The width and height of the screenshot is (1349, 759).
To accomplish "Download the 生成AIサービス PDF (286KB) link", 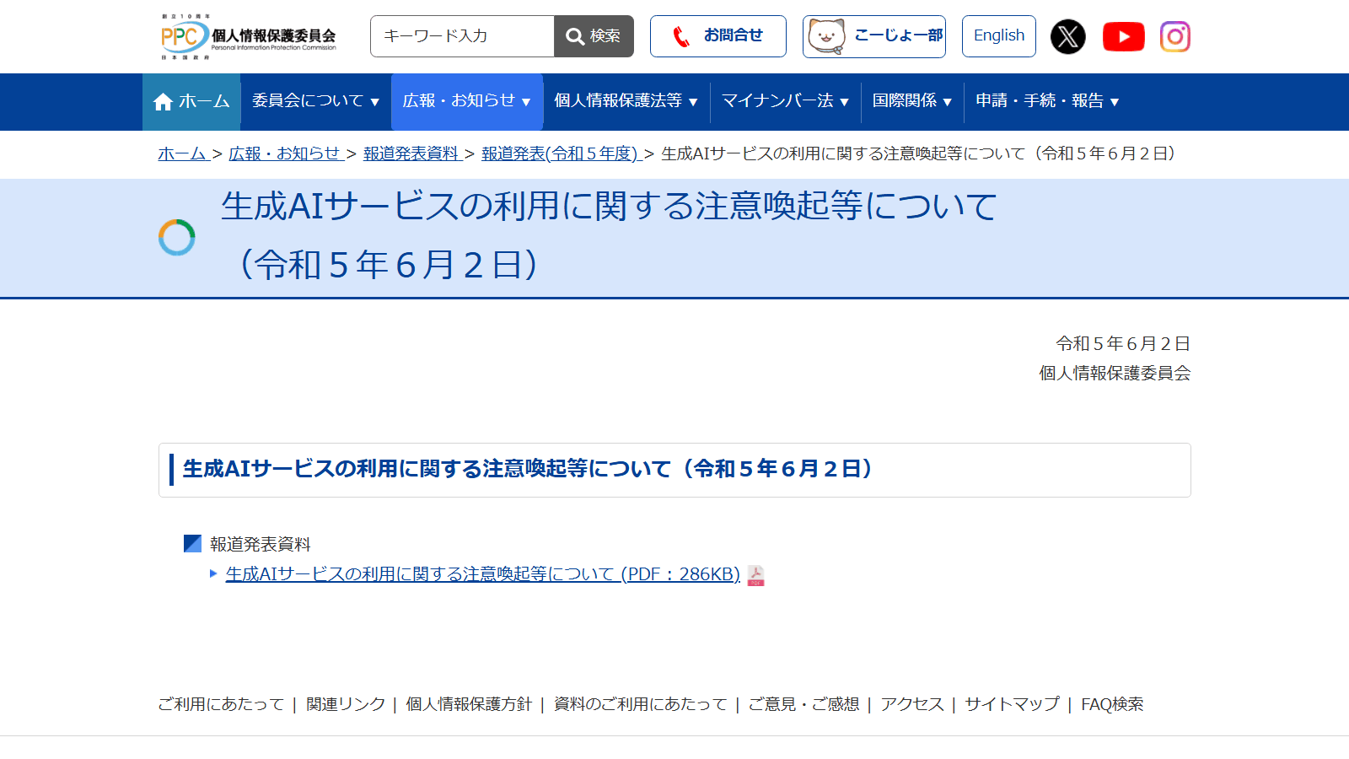I will pos(482,574).
